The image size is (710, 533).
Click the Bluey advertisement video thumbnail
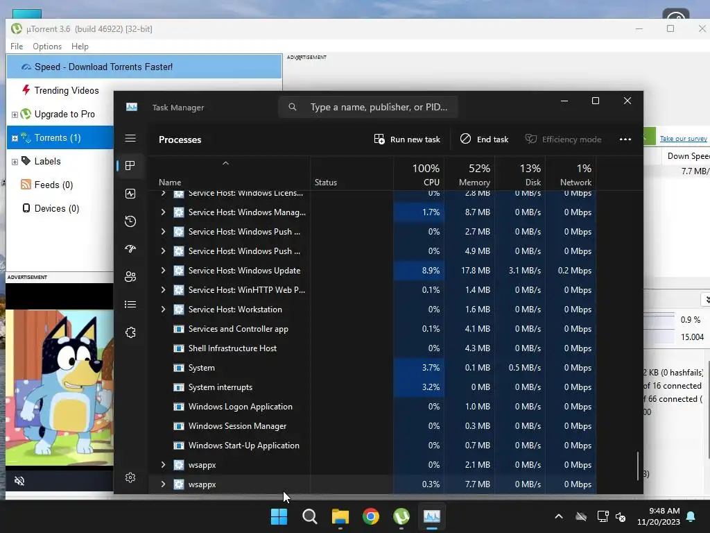[60, 387]
